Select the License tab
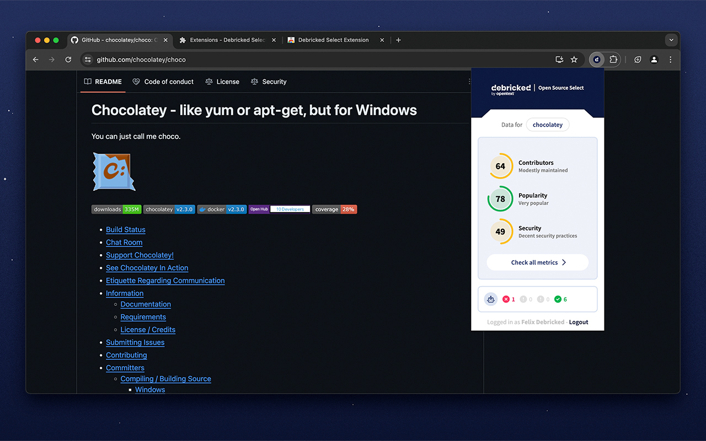The height and width of the screenshot is (441, 706). tap(222, 82)
